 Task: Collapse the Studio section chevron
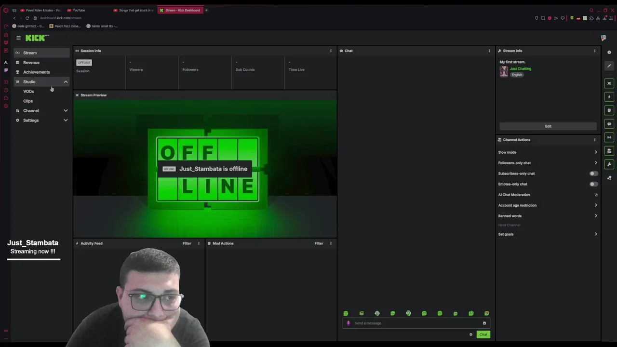click(x=66, y=82)
